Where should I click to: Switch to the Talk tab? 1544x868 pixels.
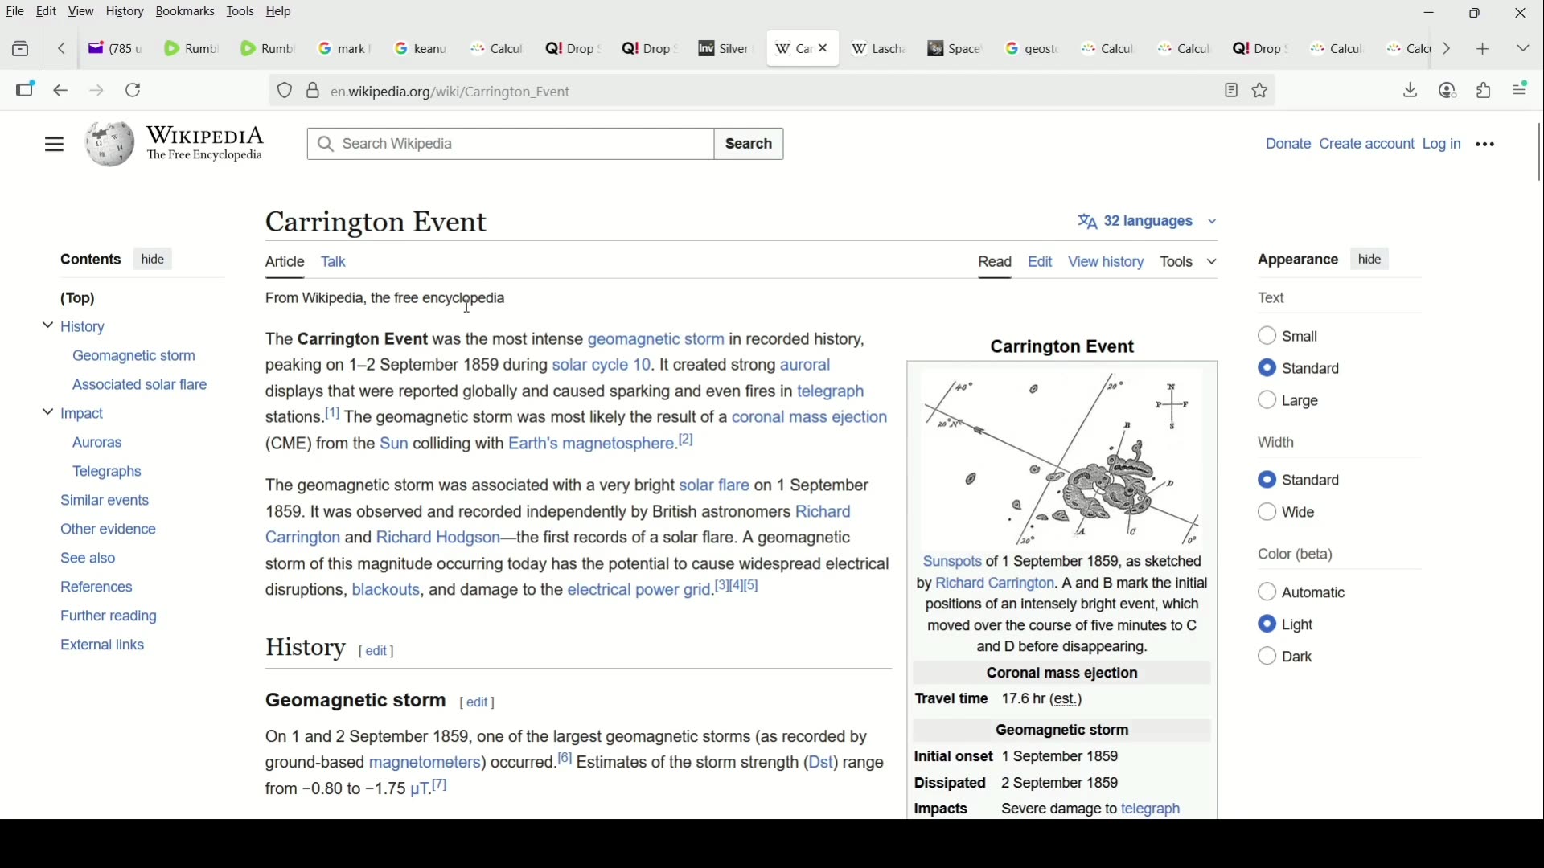coord(335,263)
